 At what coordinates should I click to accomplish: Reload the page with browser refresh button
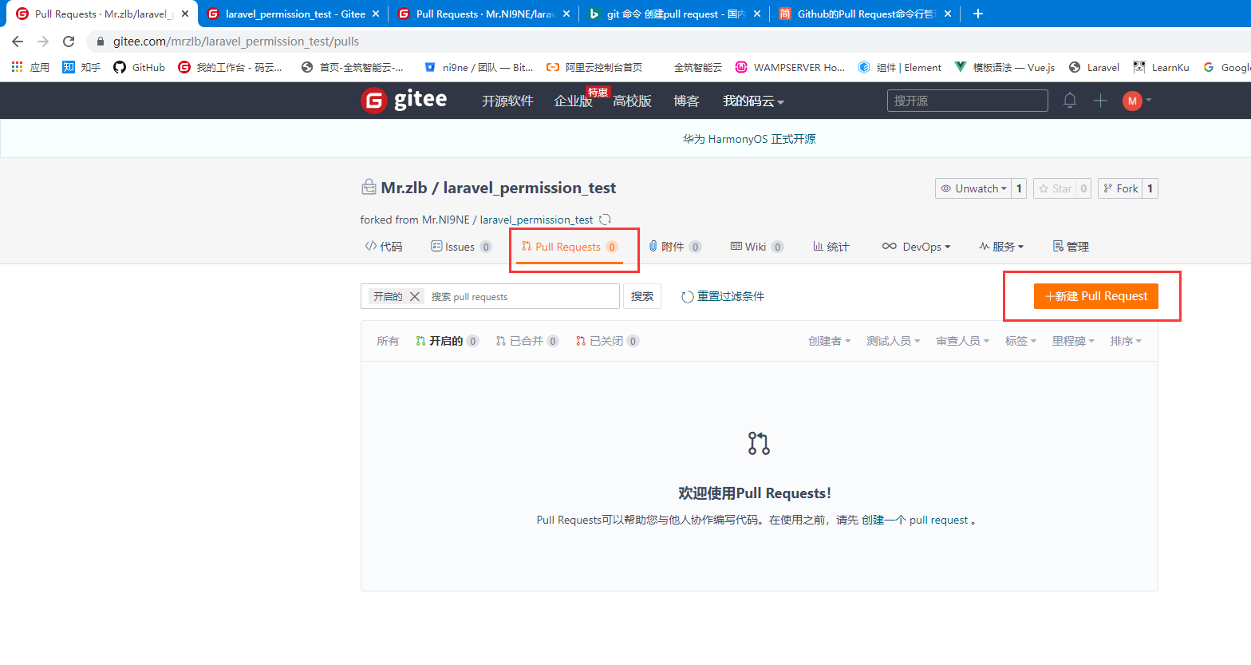click(69, 42)
